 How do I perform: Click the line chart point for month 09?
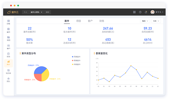click(142, 79)
